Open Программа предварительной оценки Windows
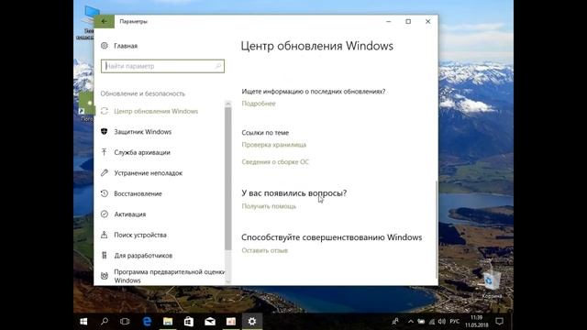 (x=169, y=276)
